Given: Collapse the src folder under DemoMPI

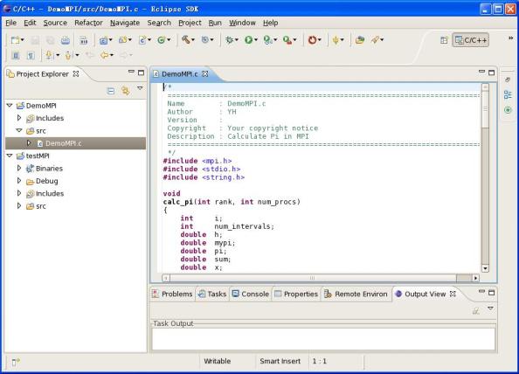Looking at the screenshot, I should [x=19, y=131].
